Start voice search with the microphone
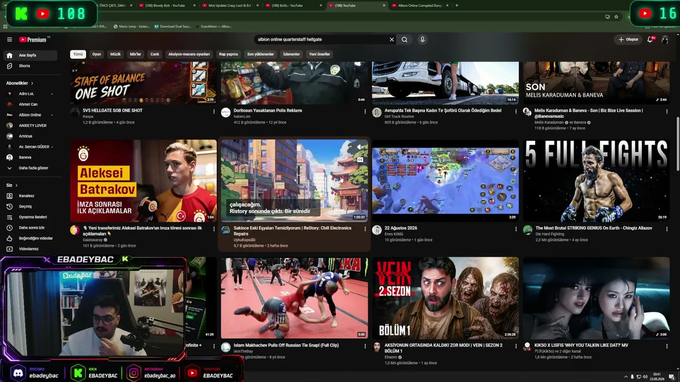 point(422,39)
